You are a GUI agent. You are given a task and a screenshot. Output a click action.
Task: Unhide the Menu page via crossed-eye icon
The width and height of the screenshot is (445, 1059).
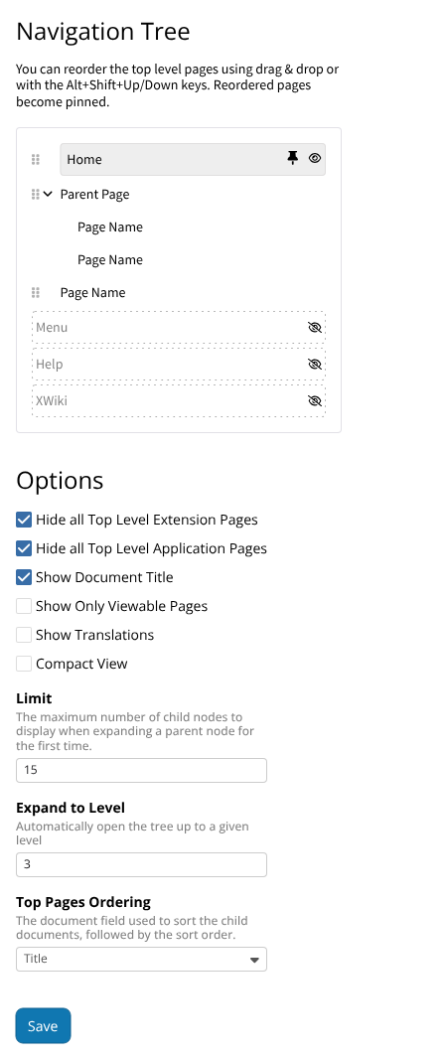click(314, 328)
